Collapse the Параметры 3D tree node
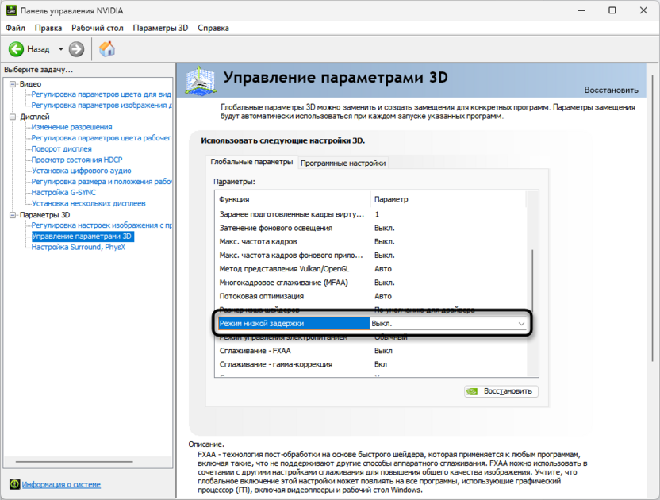Viewport: 660px width, 500px height. pyautogui.click(x=13, y=215)
